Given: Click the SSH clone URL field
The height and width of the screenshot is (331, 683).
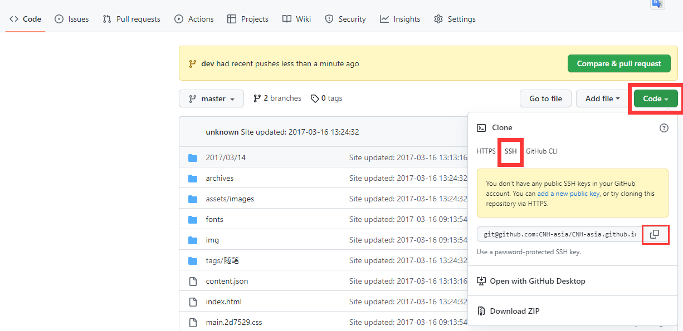Looking at the screenshot, I should click(559, 235).
